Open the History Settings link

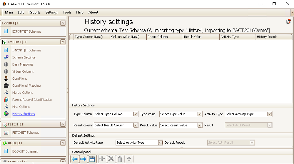click(x=24, y=114)
